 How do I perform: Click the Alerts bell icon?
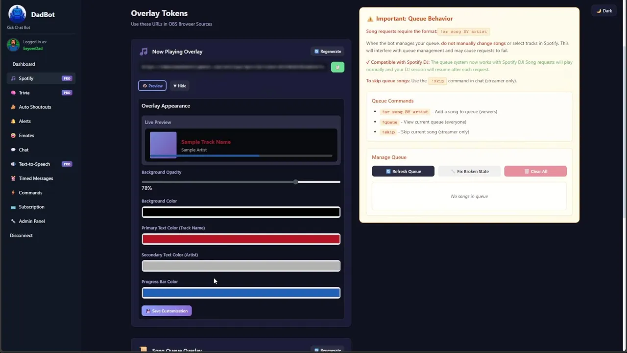(13, 121)
